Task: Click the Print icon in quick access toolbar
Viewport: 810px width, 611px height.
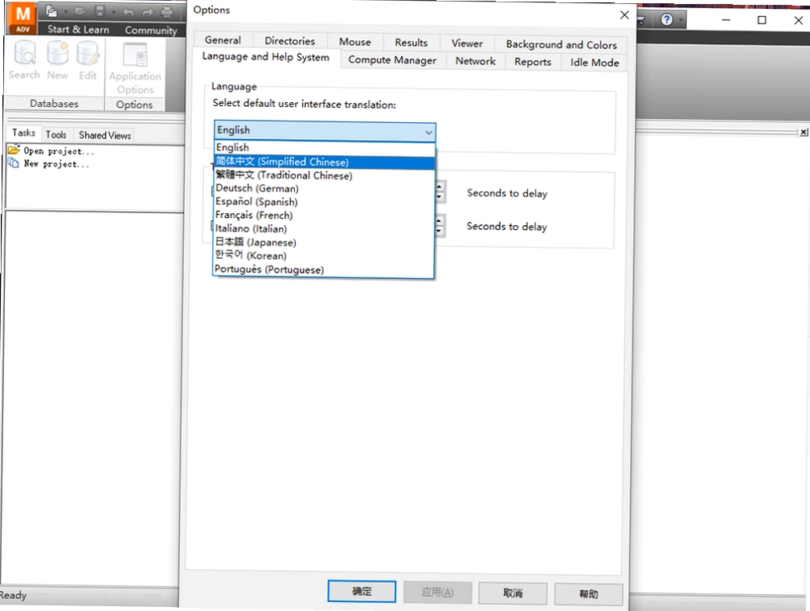Action: click(166, 11)
